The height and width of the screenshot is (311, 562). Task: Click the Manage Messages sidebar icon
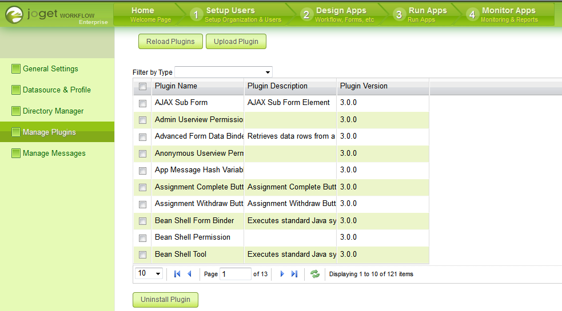pos(16,153)
